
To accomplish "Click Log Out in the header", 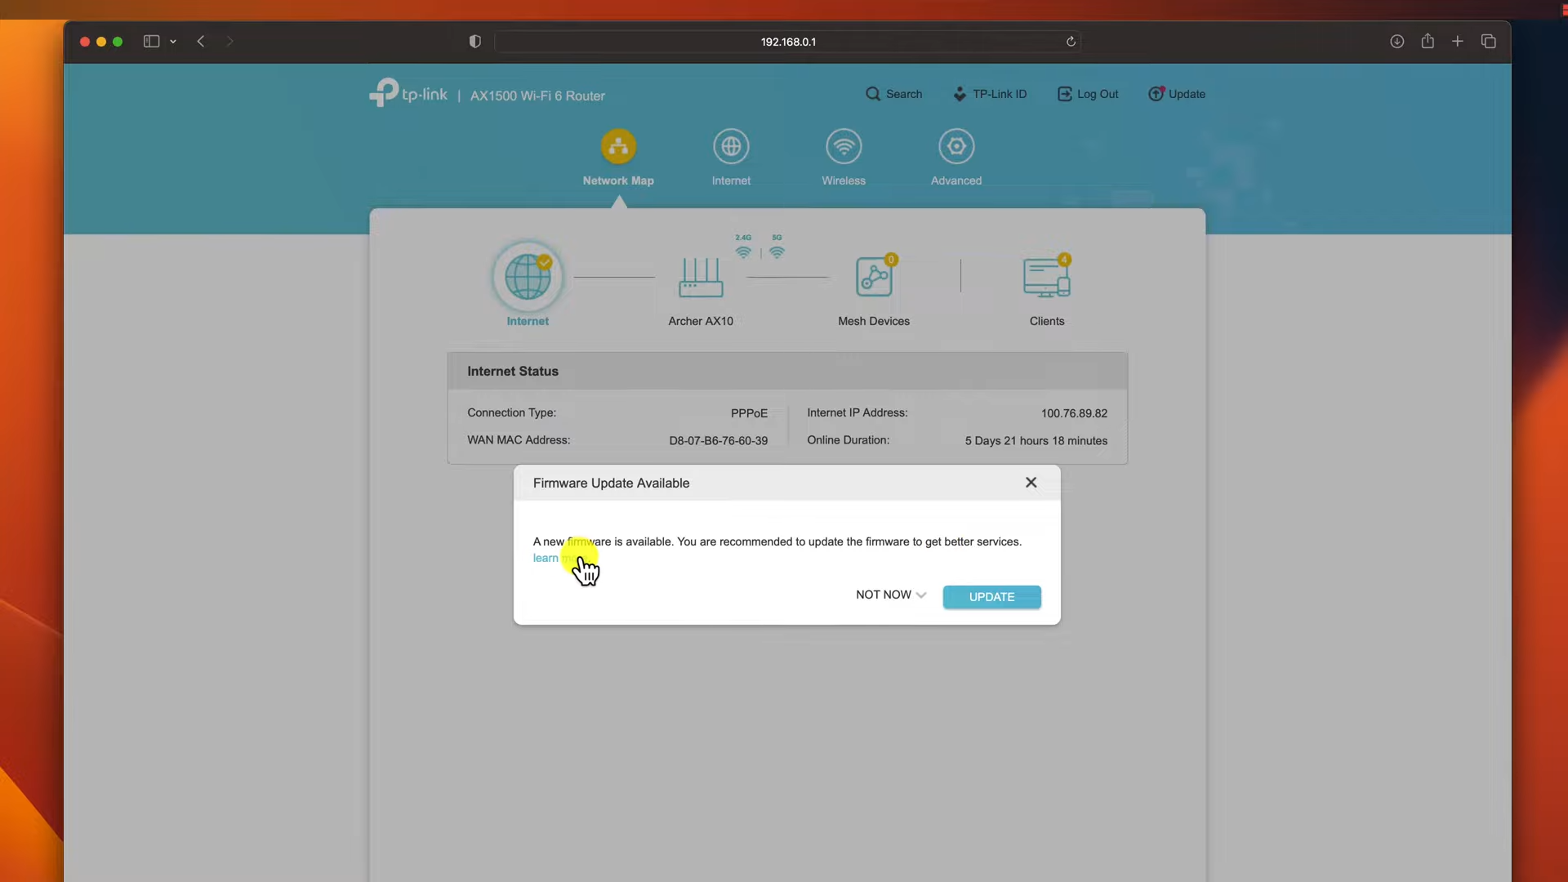I will coord(1088,94).
